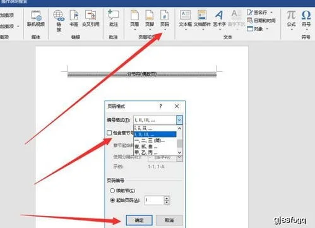
Task: Insert WordArt (艺术字)
Action: (219, 20)
